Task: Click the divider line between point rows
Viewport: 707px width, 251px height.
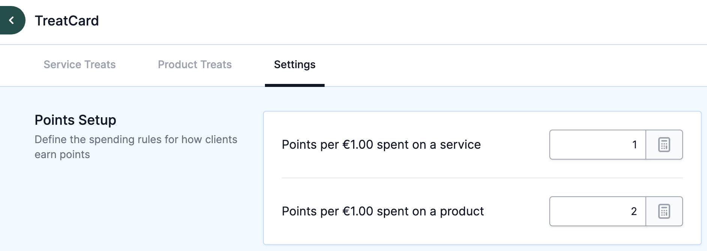Action: (482, 178)
